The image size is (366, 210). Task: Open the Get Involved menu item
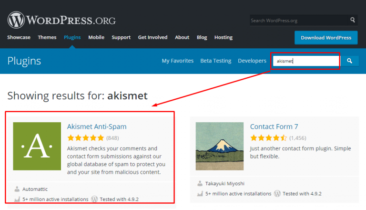[x=152, y=37]
